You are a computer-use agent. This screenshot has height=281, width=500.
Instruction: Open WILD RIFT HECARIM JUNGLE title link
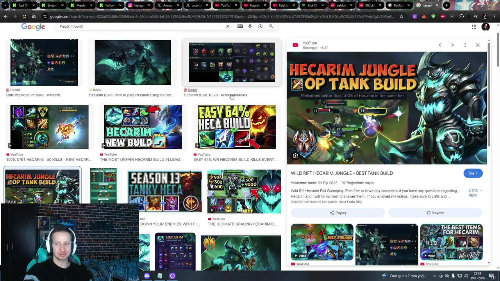coord(342,173)
